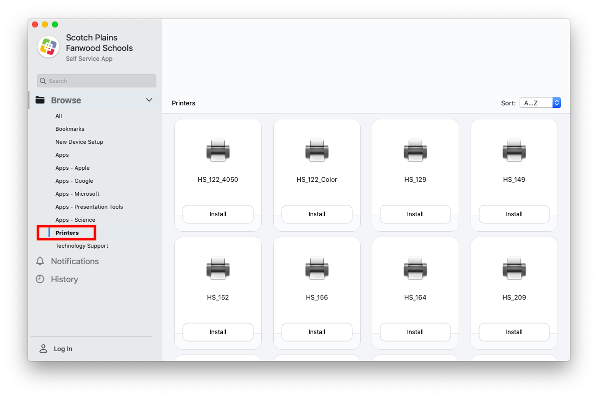Image resolution: width=598 pixels, height=398 pixels.
Task: Collapse the Browse section chevron
Action: [x=149, y=100]
